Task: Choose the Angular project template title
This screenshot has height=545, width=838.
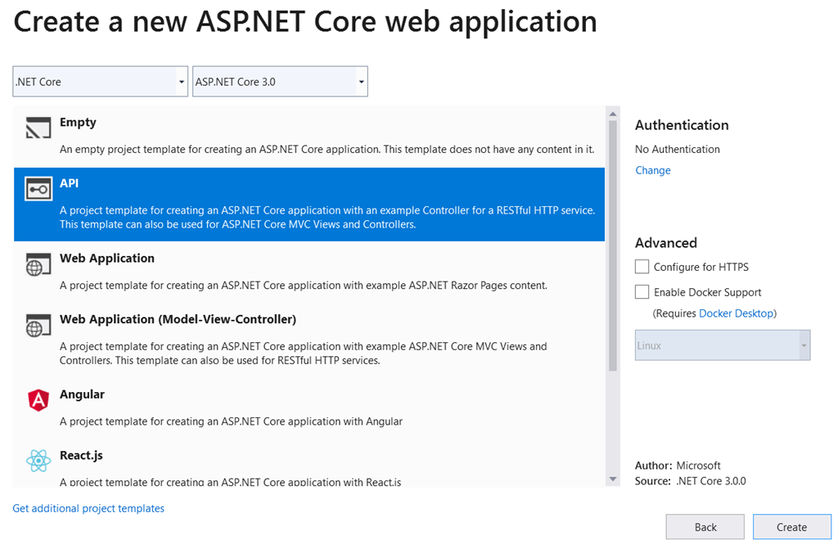Action: point(82,394)
